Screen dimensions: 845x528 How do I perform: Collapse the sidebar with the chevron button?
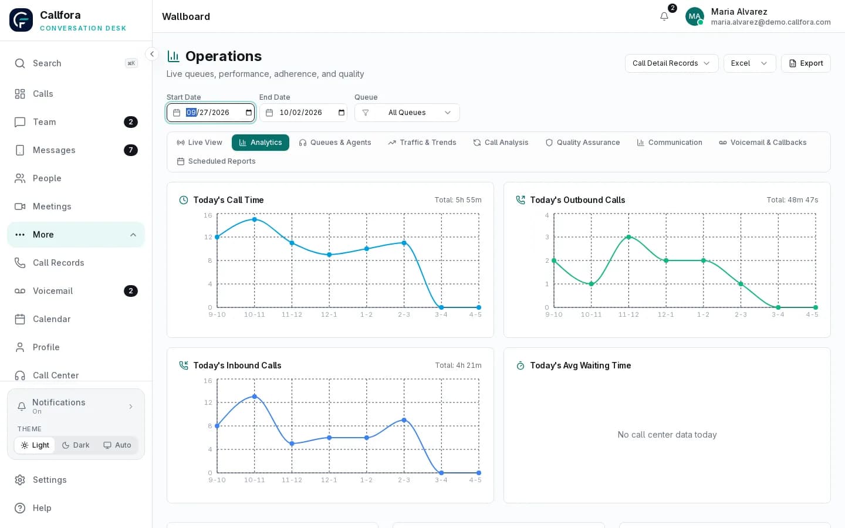(152, 54)
